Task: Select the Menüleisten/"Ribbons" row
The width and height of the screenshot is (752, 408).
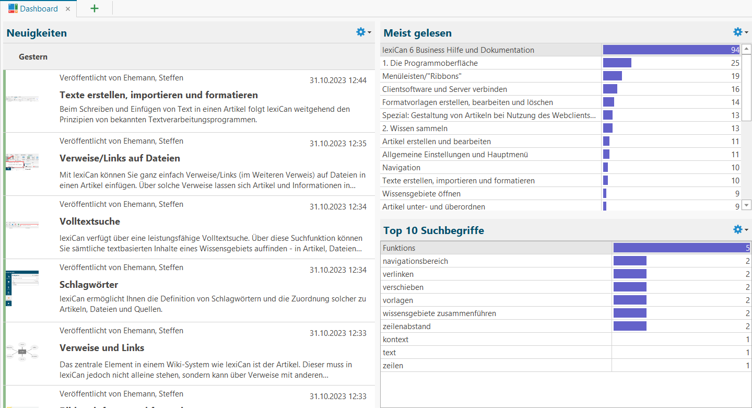Action: pyautogui.click(x=560, y=76)
